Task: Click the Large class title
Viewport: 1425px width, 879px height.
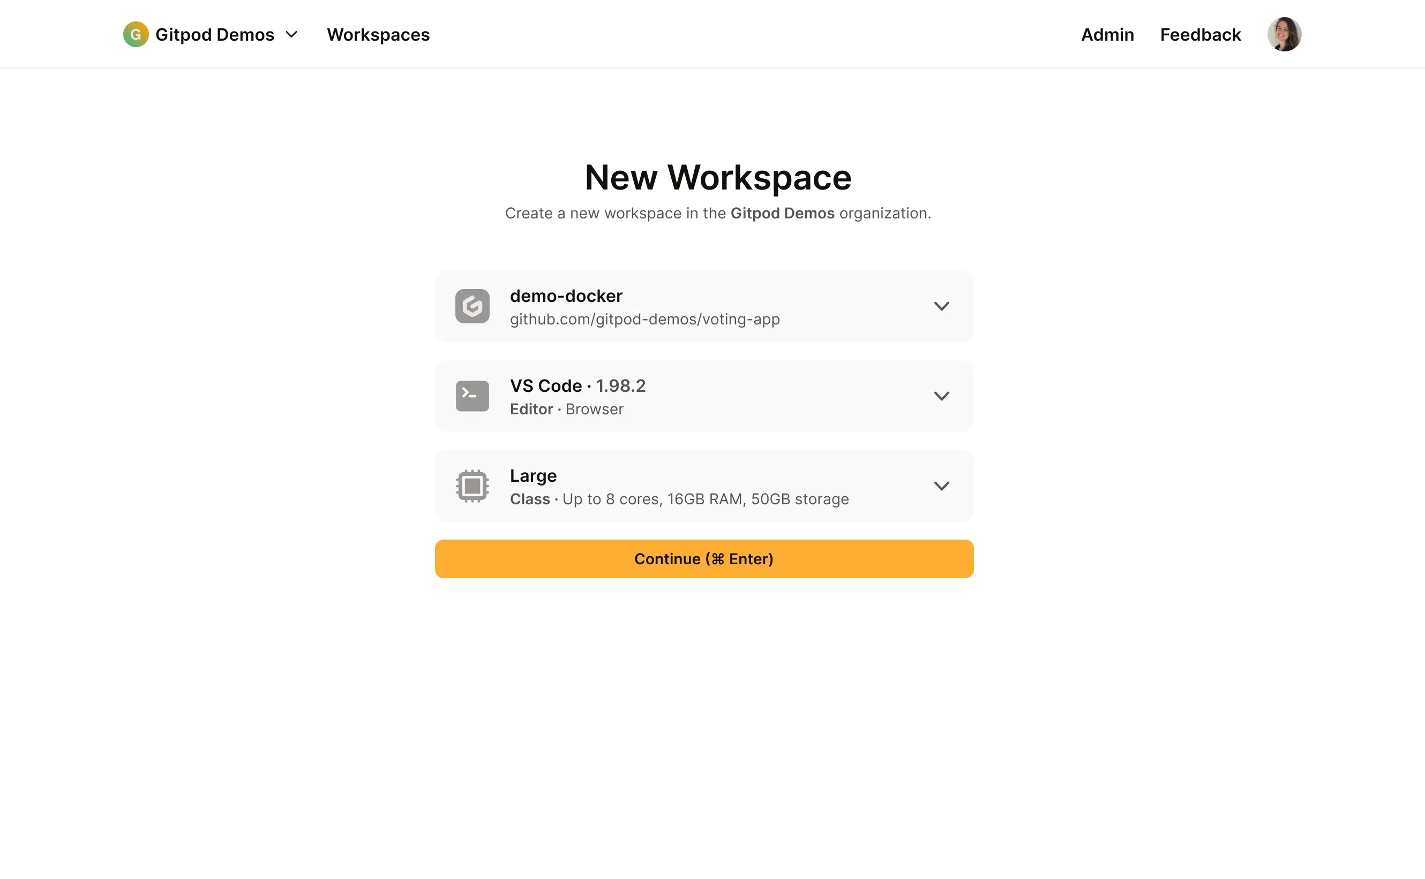Action: coord(533,475)
